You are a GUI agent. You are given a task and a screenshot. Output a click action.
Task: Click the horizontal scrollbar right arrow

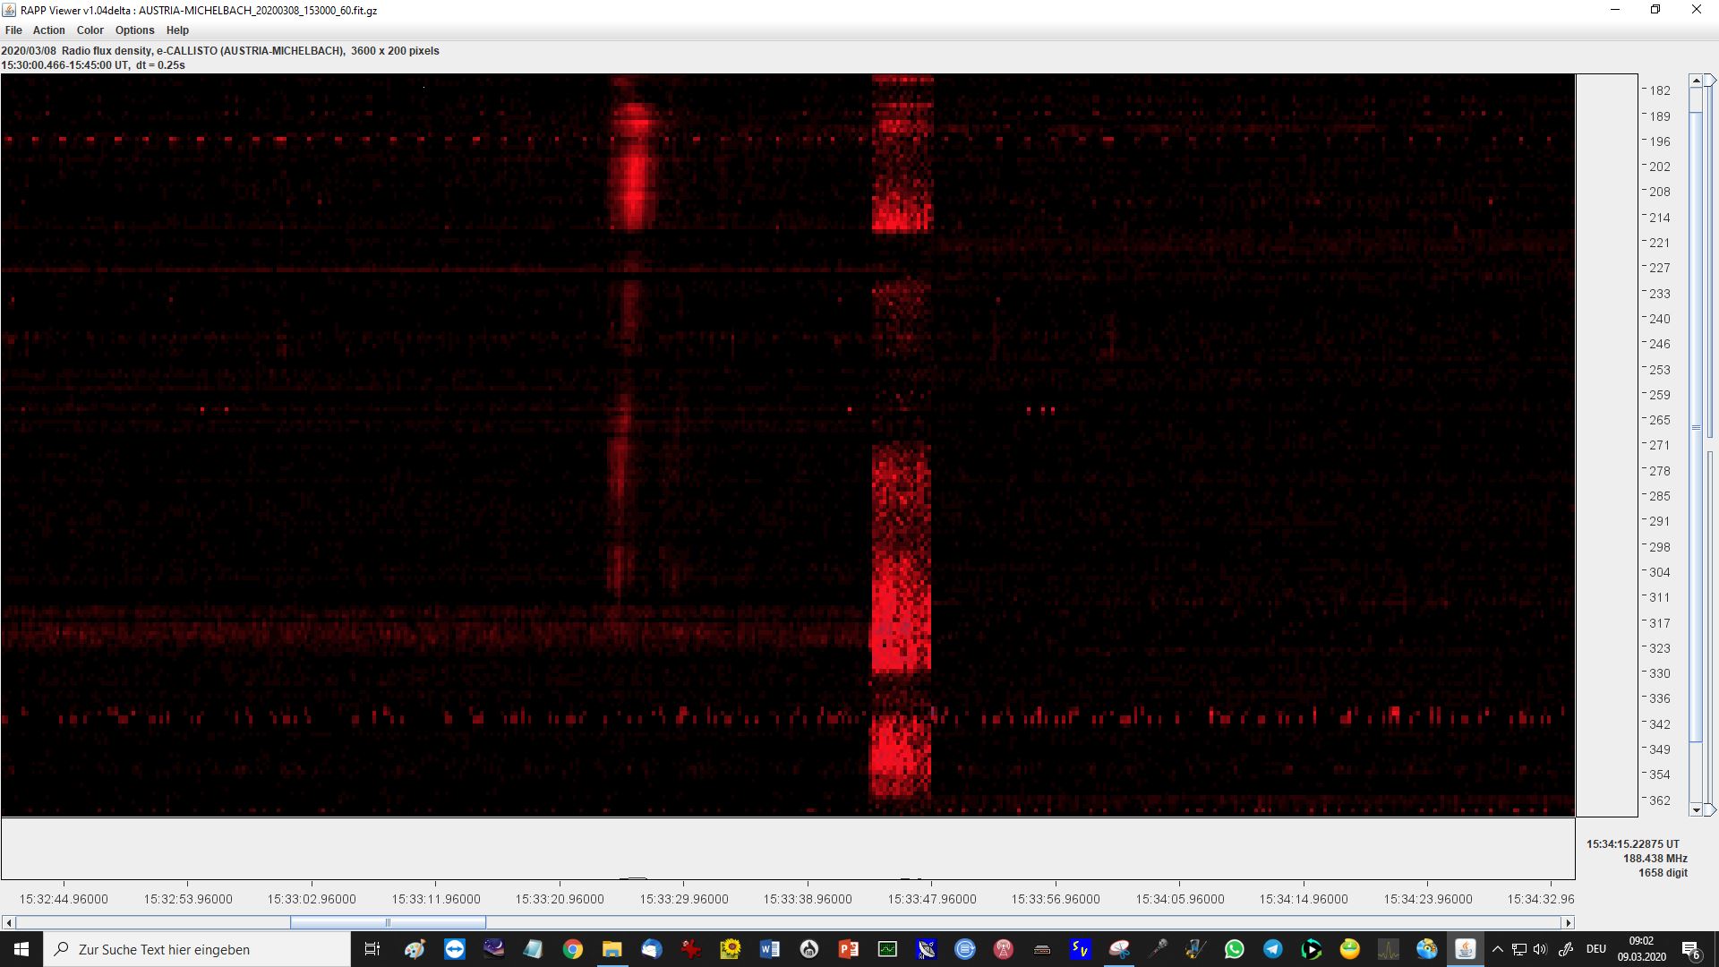click(x=1567, y=922)
